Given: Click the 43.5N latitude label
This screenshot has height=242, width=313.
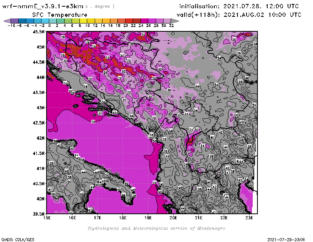Looking at the screenshot, I should [x=39, y=92].
